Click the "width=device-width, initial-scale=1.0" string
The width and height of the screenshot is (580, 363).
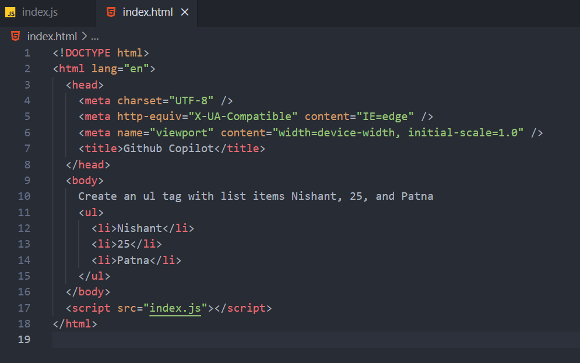coord(398,132)
